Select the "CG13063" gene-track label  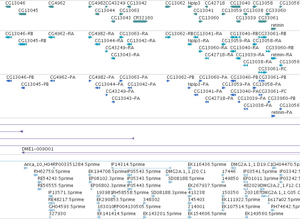(129, 10)
